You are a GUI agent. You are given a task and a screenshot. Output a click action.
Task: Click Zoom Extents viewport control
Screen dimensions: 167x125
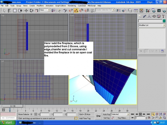point(161,114)
